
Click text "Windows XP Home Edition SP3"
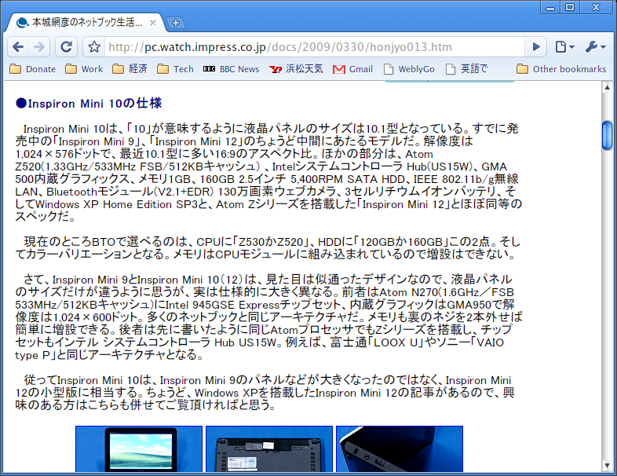point(117,204)
